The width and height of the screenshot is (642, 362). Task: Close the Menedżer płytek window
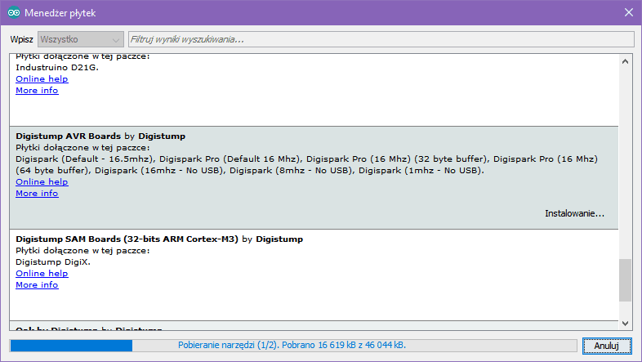tap(628, 12)
